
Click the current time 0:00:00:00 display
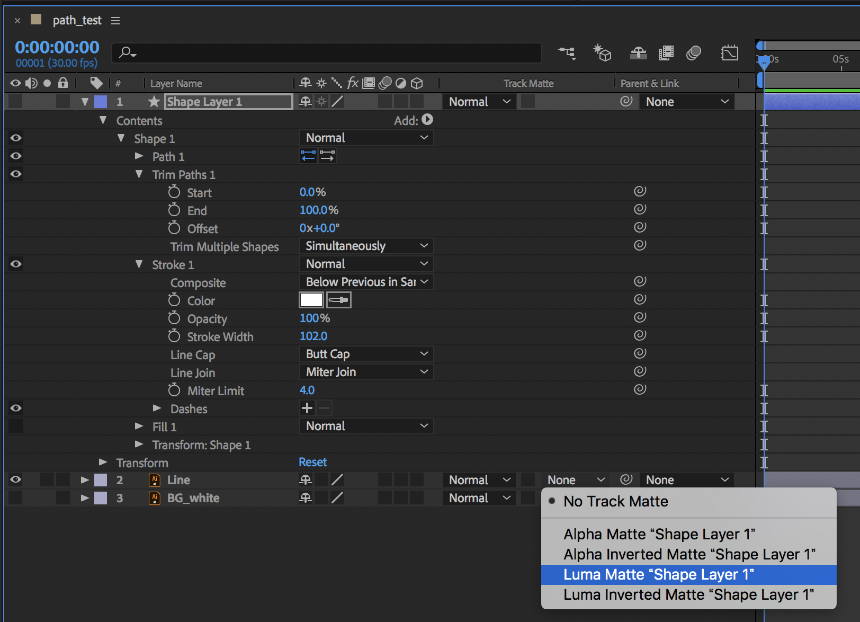[57, 47]
